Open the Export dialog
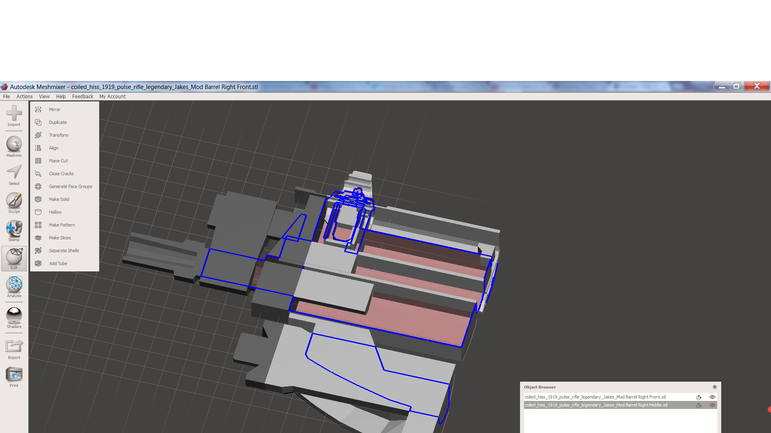771x433 pixels. (14, 349)
